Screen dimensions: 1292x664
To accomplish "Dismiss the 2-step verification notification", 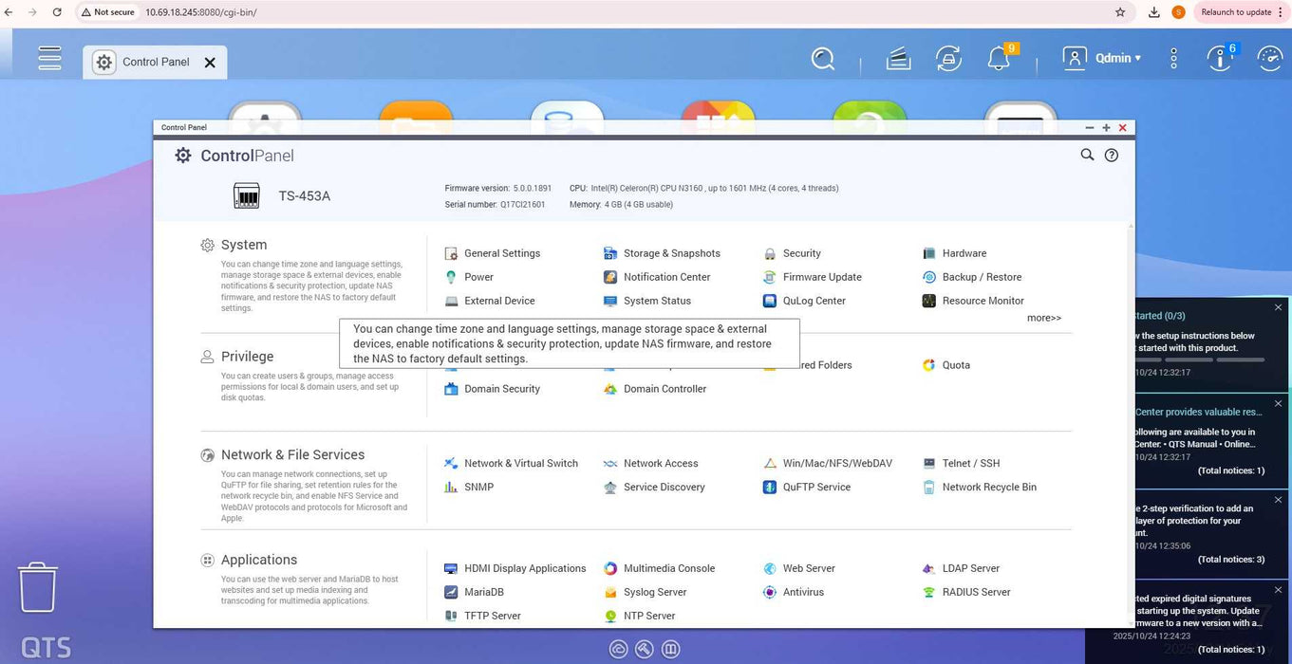I will 1278,498.
